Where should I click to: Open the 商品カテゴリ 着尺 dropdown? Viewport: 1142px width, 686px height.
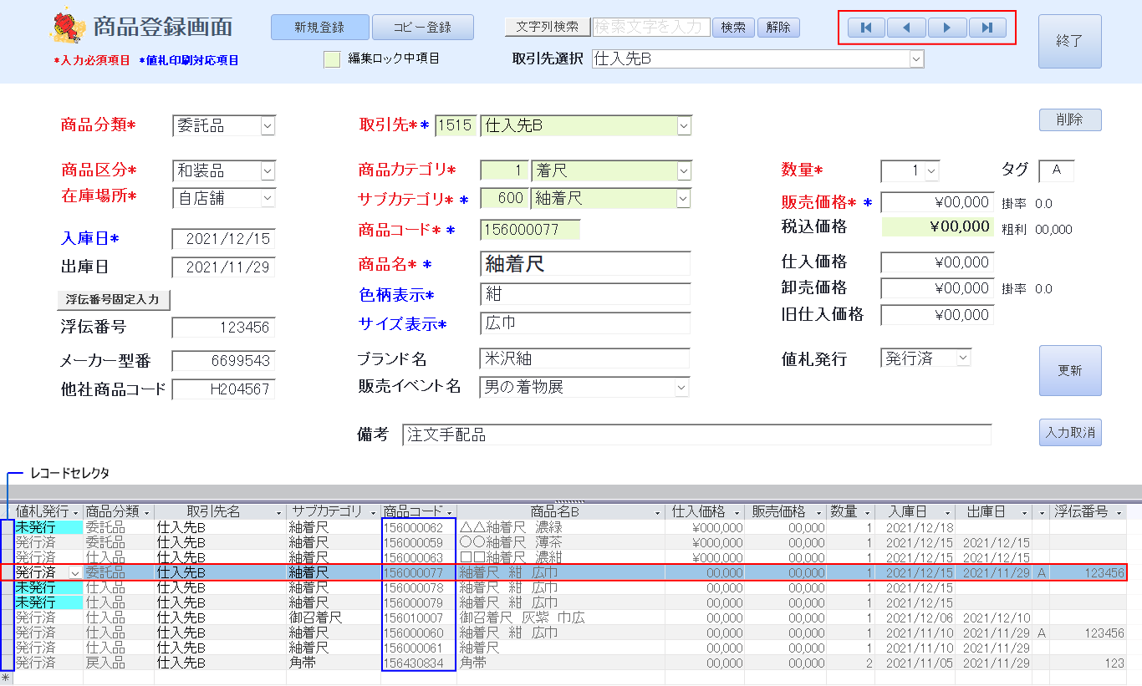click(x=684, y=170)
